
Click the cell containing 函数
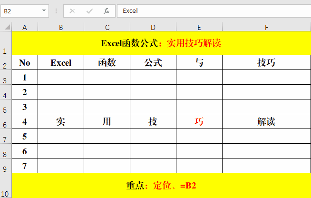[107, 62]
